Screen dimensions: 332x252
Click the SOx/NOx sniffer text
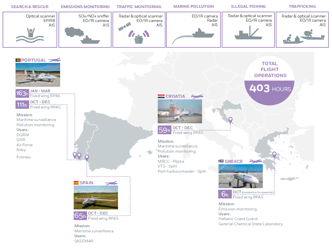[x=93, y=16]
